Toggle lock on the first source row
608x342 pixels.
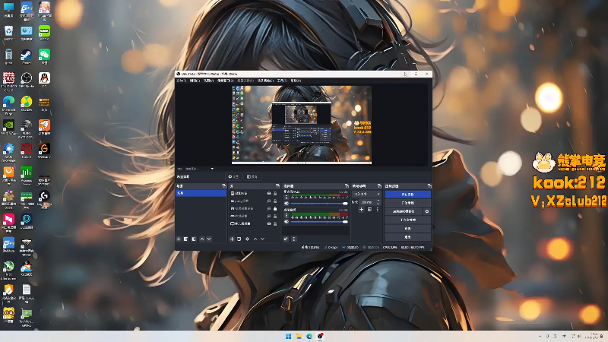click(x=275, y=194)
